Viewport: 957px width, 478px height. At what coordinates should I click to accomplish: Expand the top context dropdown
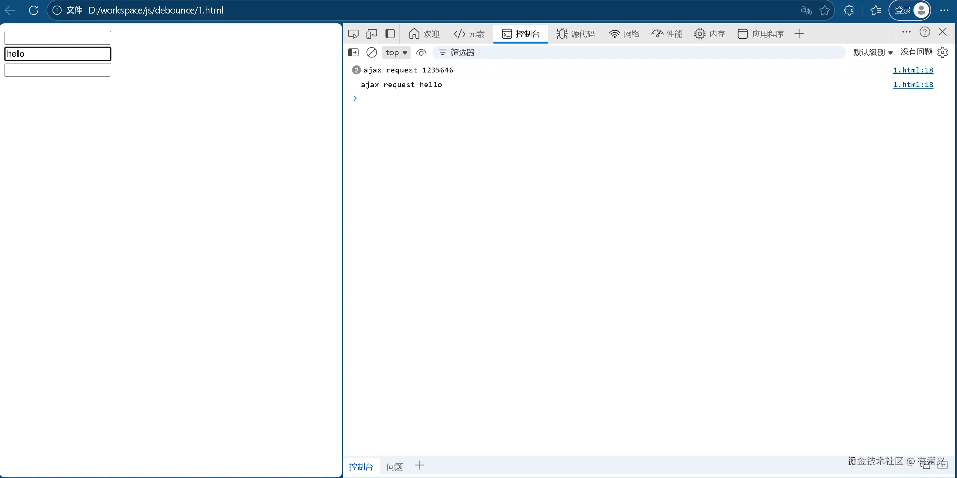(396, 53)
